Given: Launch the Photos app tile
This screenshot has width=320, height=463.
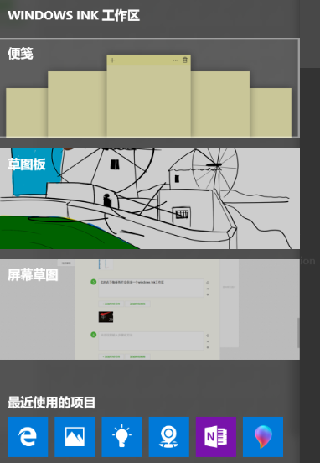Looking at the screenshot, I should 75,437.
